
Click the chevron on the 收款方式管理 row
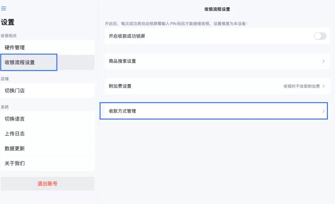(x=323, y=111)
